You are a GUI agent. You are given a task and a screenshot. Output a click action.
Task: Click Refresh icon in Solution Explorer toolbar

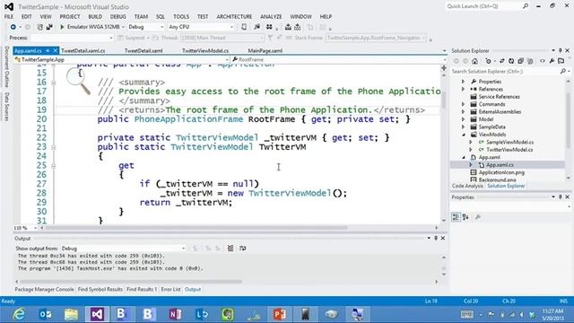[511, 61]
